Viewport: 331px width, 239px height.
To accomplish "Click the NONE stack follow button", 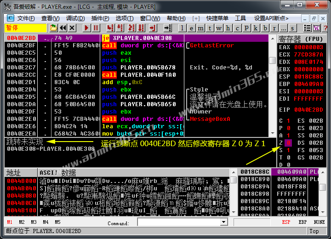I will (319, 222).
